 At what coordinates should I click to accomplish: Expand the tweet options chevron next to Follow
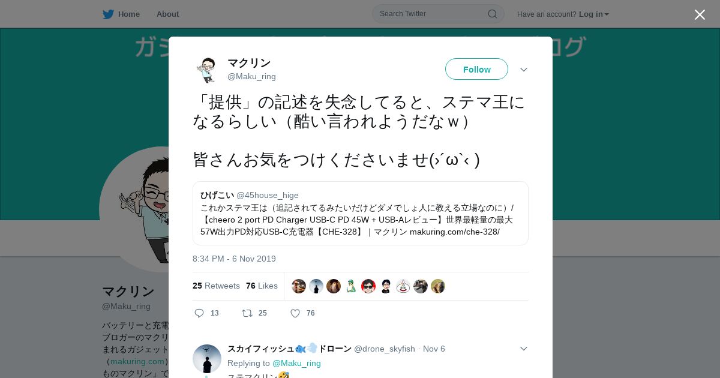[524, 70]
